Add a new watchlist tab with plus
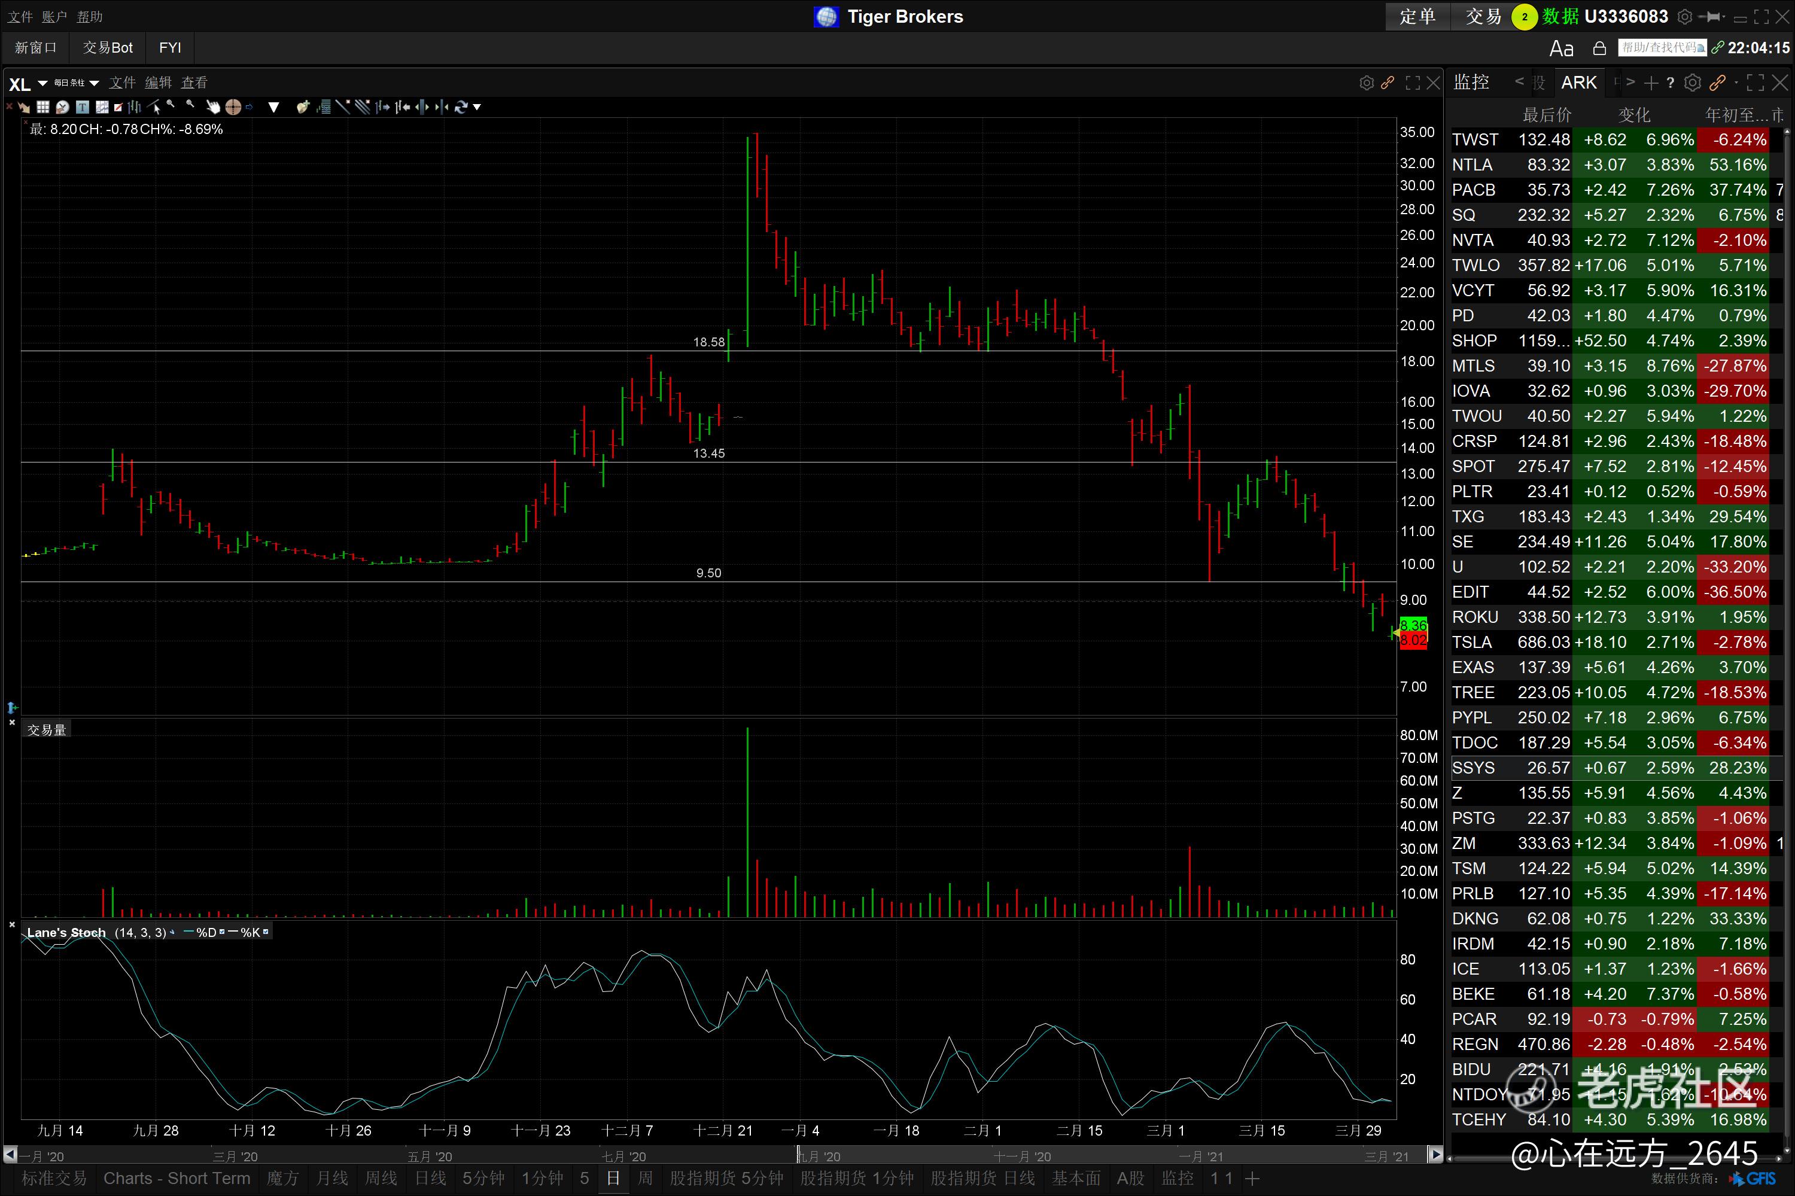 [x=1651, y=83]
